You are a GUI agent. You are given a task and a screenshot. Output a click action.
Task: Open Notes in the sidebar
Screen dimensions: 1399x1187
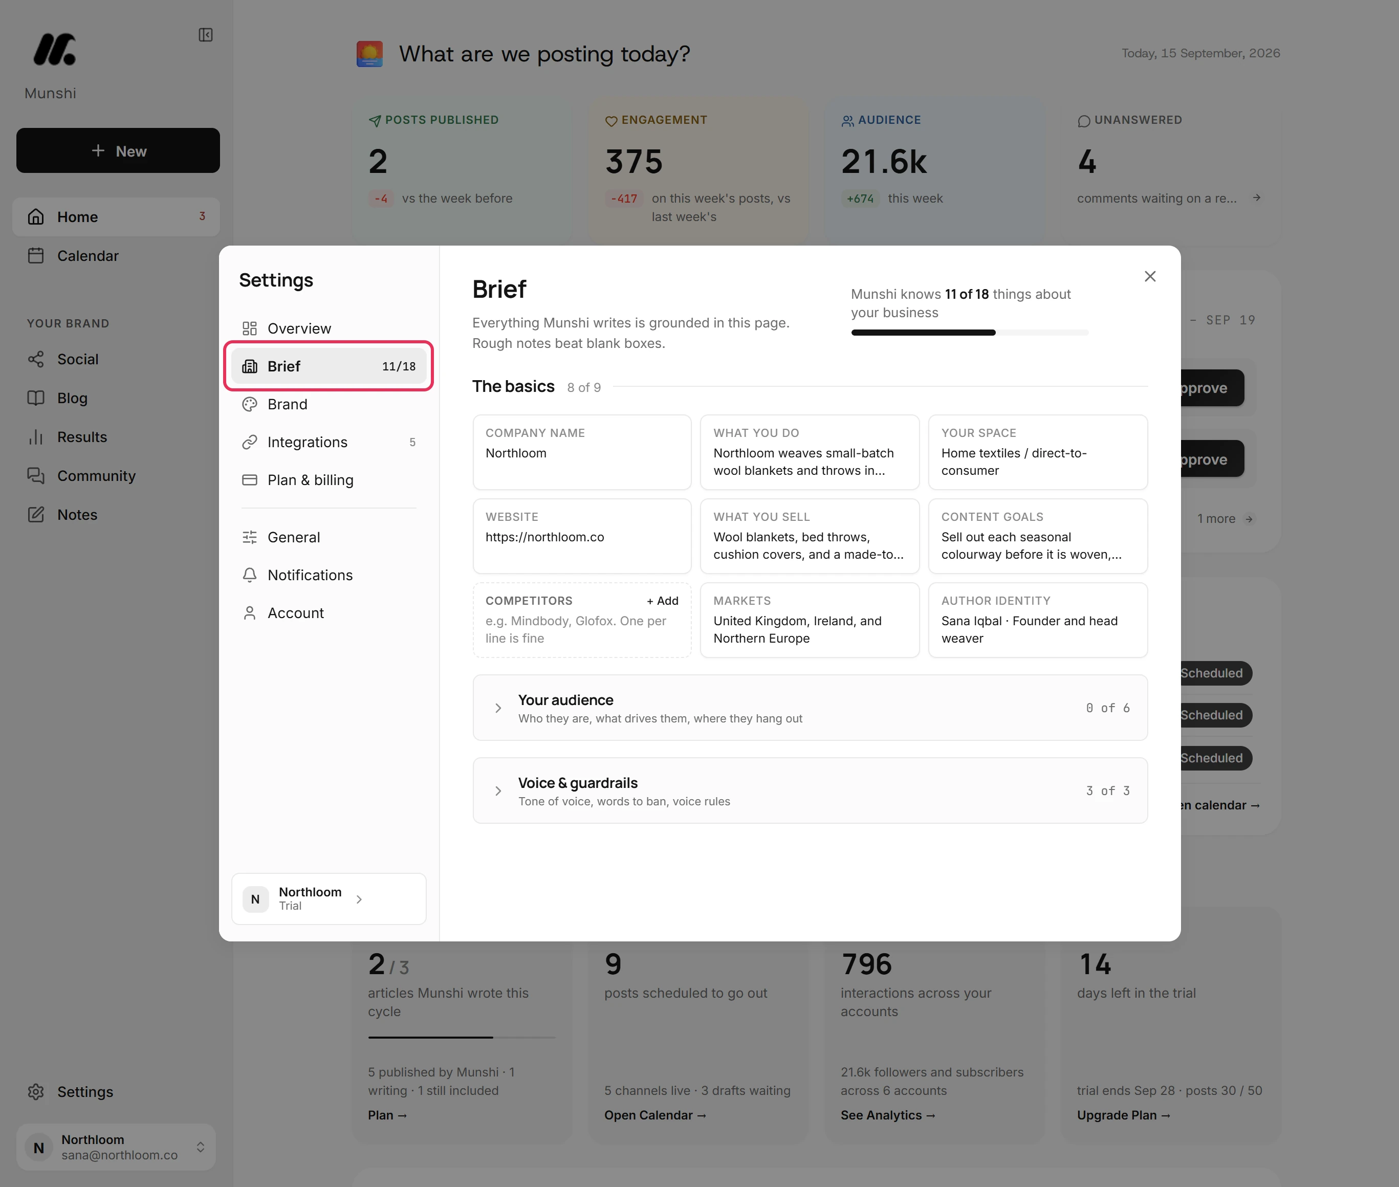pyautogui.click(x=116, y=515)
